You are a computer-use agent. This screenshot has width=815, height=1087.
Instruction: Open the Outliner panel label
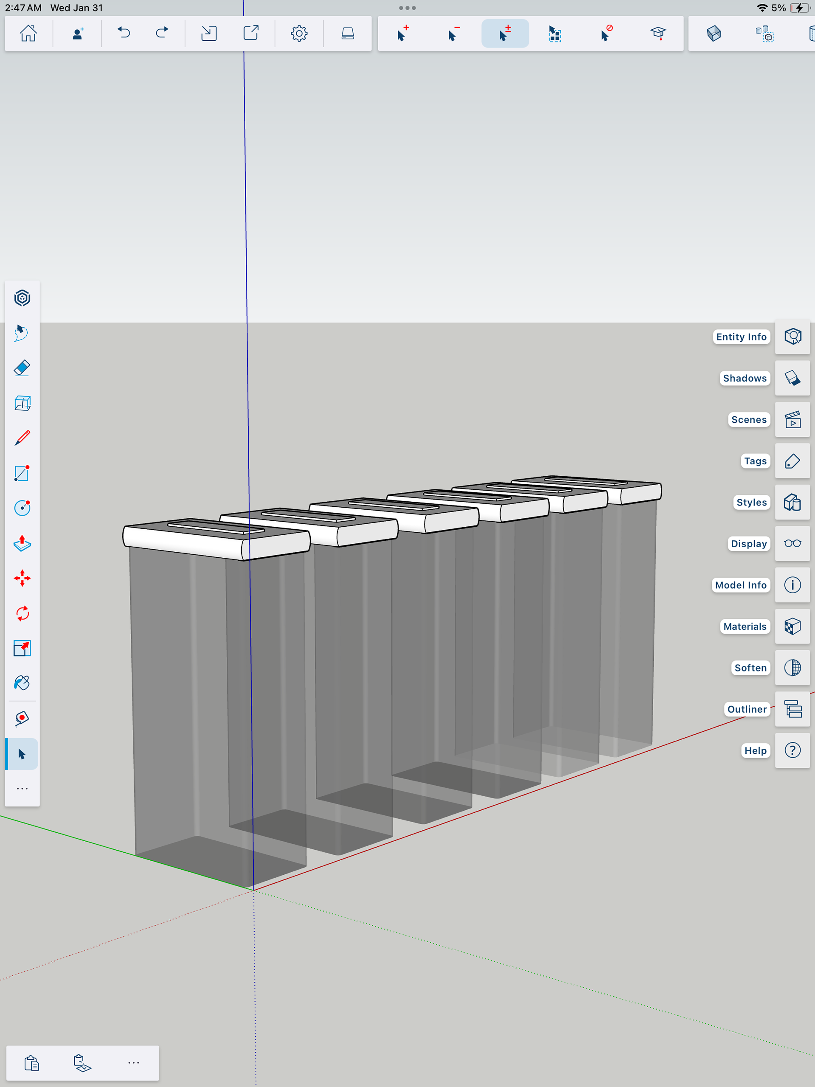tap(746, 709)
